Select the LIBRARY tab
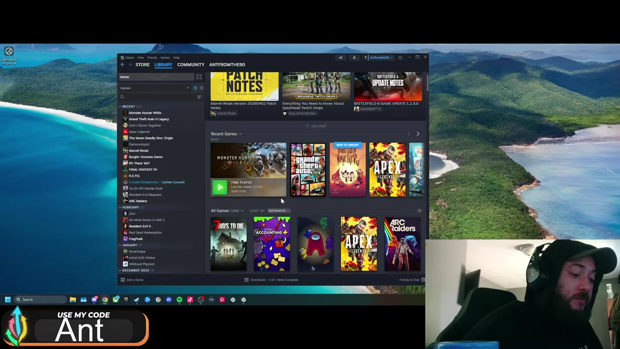Viewport: 620px width, 349px height. [x=163, y=64]
